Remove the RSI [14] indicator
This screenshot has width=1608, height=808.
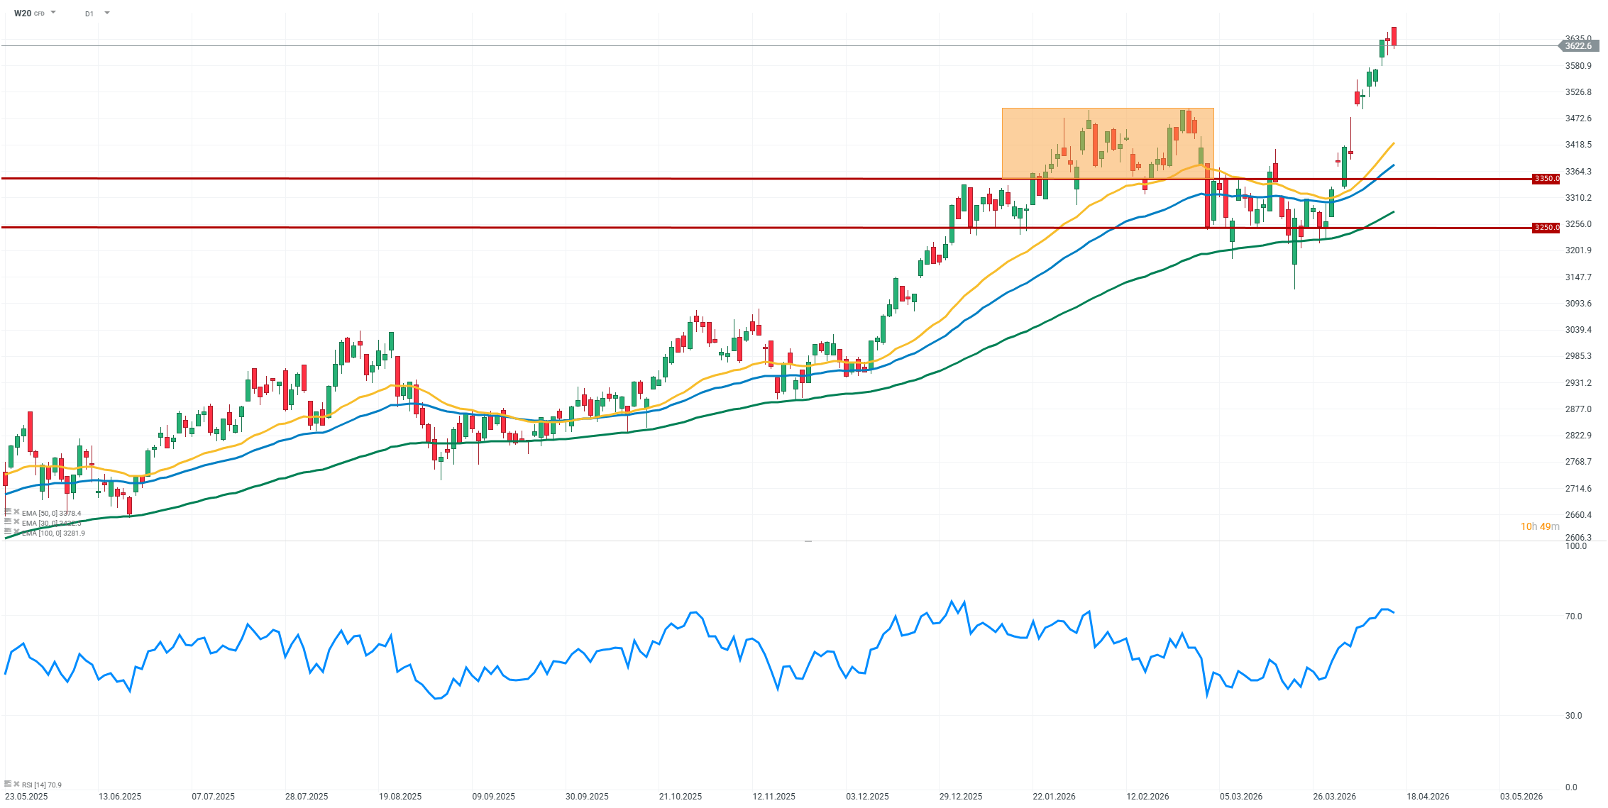16,784
